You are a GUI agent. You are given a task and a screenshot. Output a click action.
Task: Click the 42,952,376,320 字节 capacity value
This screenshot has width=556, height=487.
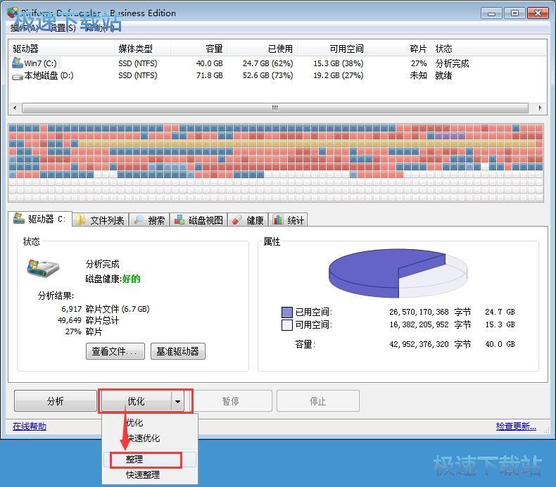tap(430, 344)
